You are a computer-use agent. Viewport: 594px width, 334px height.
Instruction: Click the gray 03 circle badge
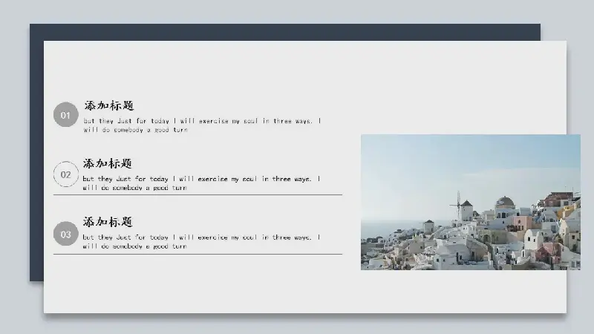65,234
